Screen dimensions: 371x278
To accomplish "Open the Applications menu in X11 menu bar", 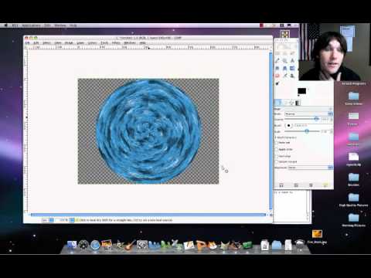I will pyautogui.click(x=32, y=25).
